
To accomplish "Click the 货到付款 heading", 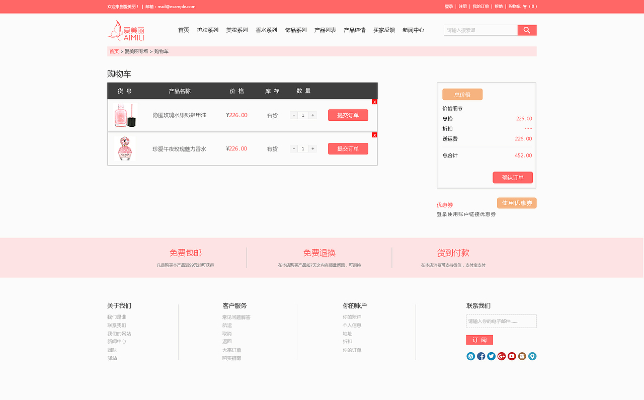I will click(453, 253).
